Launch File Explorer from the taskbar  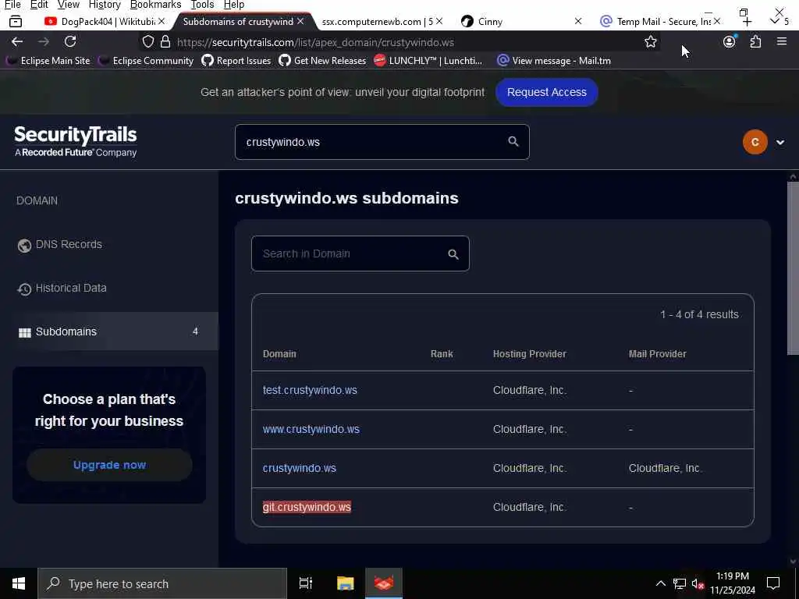[345, 583]
